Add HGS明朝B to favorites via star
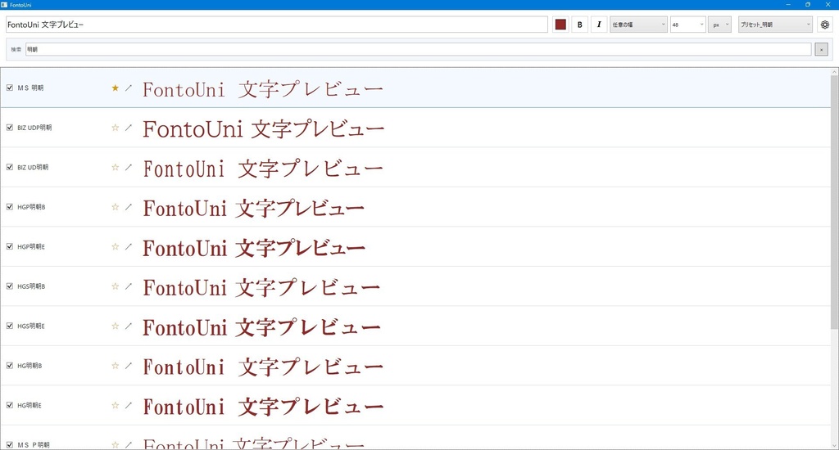The height and width of the screenshot is (450, 839). tap(115, 286)
